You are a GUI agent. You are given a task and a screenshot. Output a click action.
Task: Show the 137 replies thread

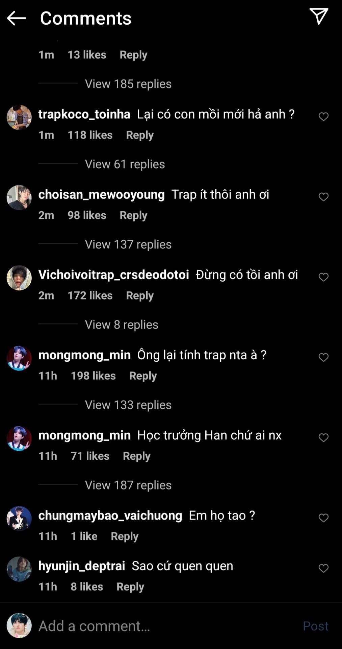[128, 244]
